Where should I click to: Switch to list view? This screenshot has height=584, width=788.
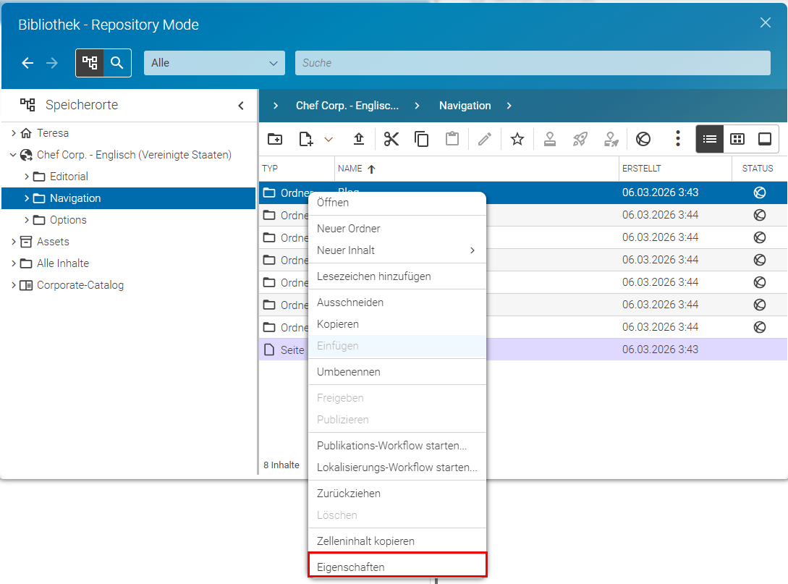click(x=710, y=139)
